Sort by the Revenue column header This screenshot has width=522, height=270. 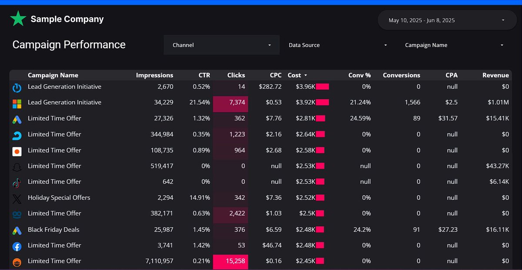coord(495,75)
